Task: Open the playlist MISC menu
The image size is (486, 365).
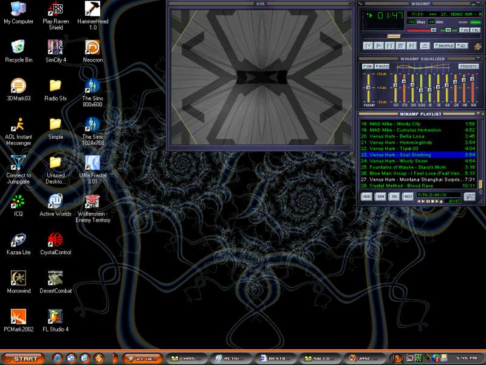Action: point(408,196)
